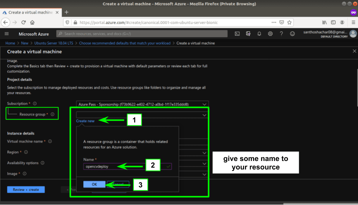Screen dimensions: 358x205
Task: Close the Create a virtual machine blade
Action: [355, 51]
